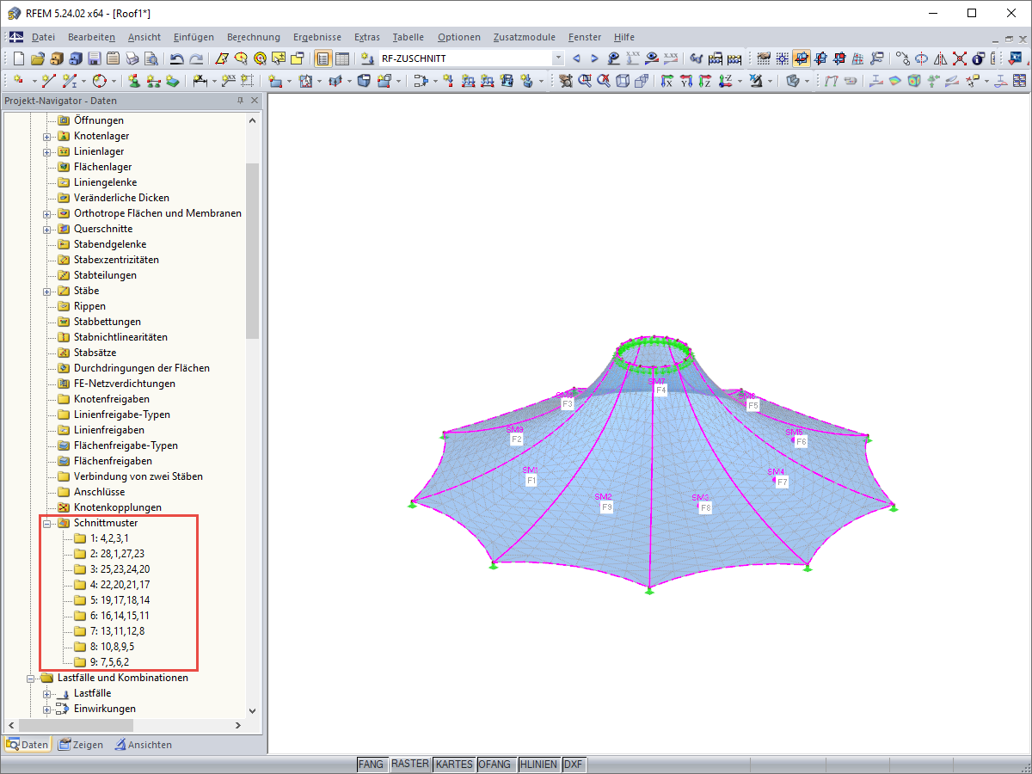1032x774 pixels.
Task: Close the Projekt-Navigator panel
Action: click(x=255, y=101)
